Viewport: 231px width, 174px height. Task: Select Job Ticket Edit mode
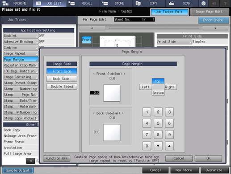click(169, 12)
